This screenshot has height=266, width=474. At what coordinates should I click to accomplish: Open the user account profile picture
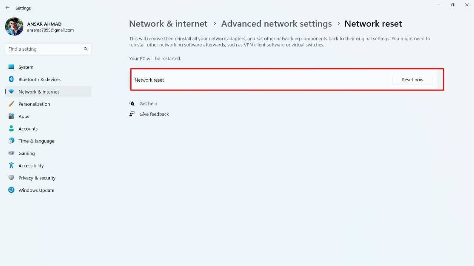point(14,26)
